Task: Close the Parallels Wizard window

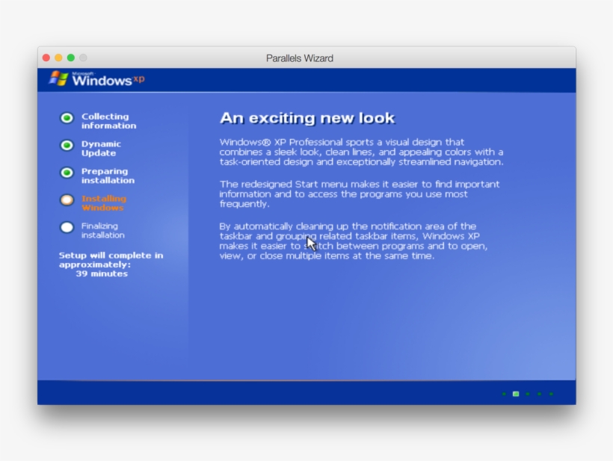Action: [46, 58]
